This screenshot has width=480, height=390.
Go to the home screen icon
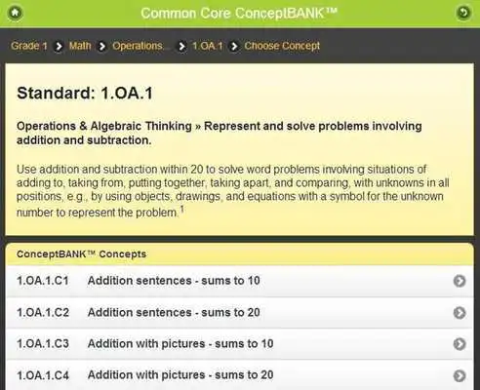pos(15,13)
